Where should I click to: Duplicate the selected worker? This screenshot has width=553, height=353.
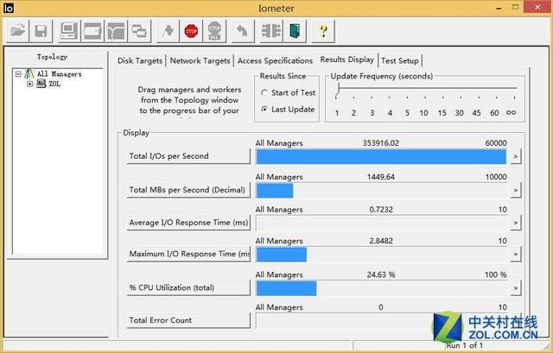click(x=140, y=31)
